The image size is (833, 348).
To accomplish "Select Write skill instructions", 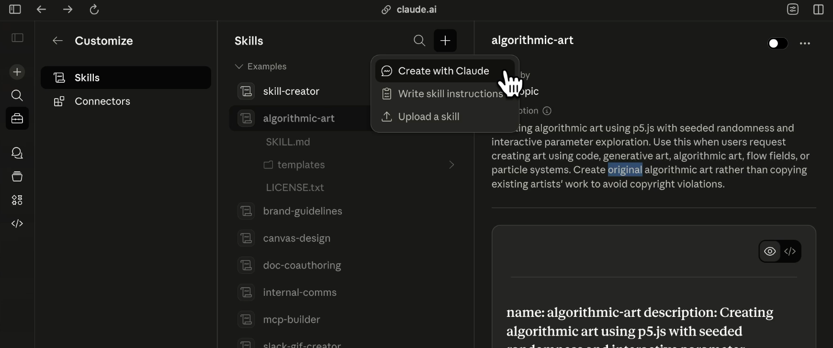I will coord(445,94).
